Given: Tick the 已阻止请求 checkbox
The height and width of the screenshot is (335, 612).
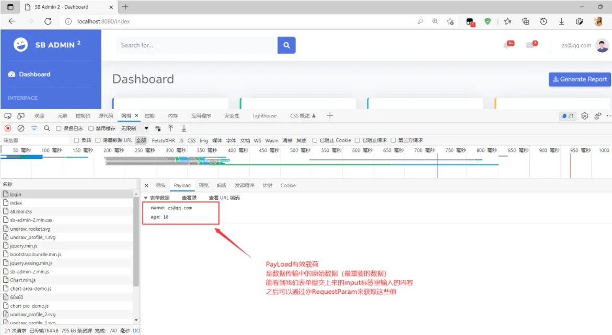Looking at the screenshot, I should coord(357,140).
